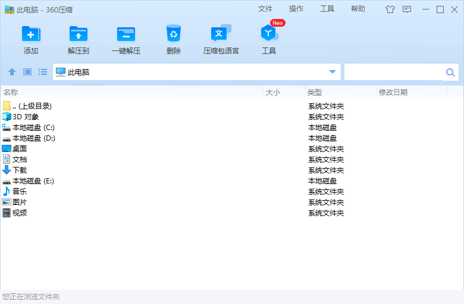Select the 本地磁盘 (D:) name text
The height and width of the screenshot is (304, 464).
(x=34, y=138)
